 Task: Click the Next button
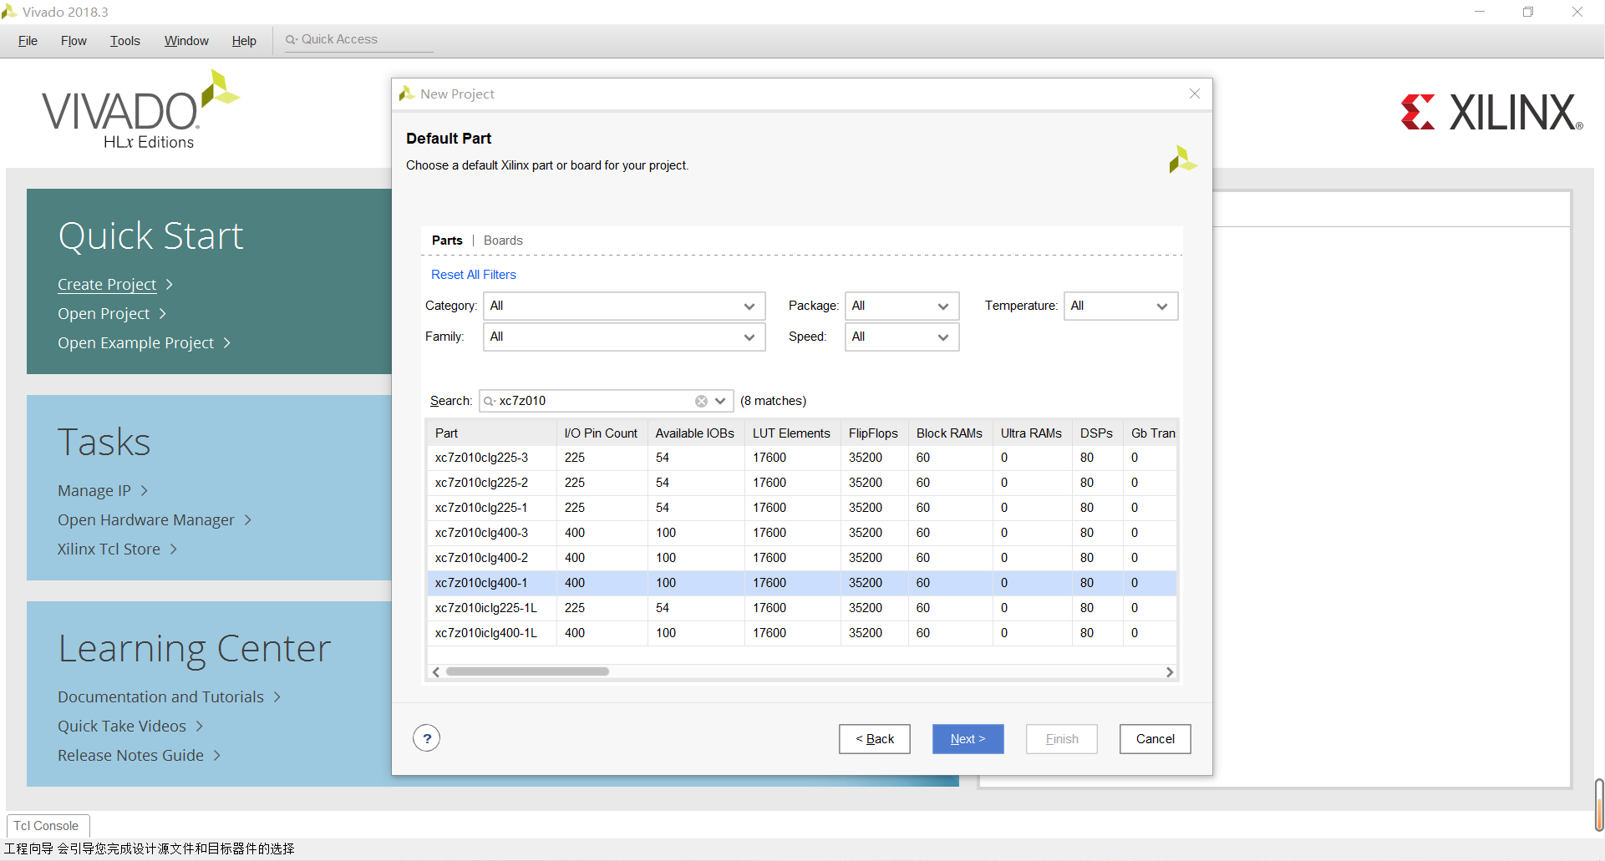point(968,739)
